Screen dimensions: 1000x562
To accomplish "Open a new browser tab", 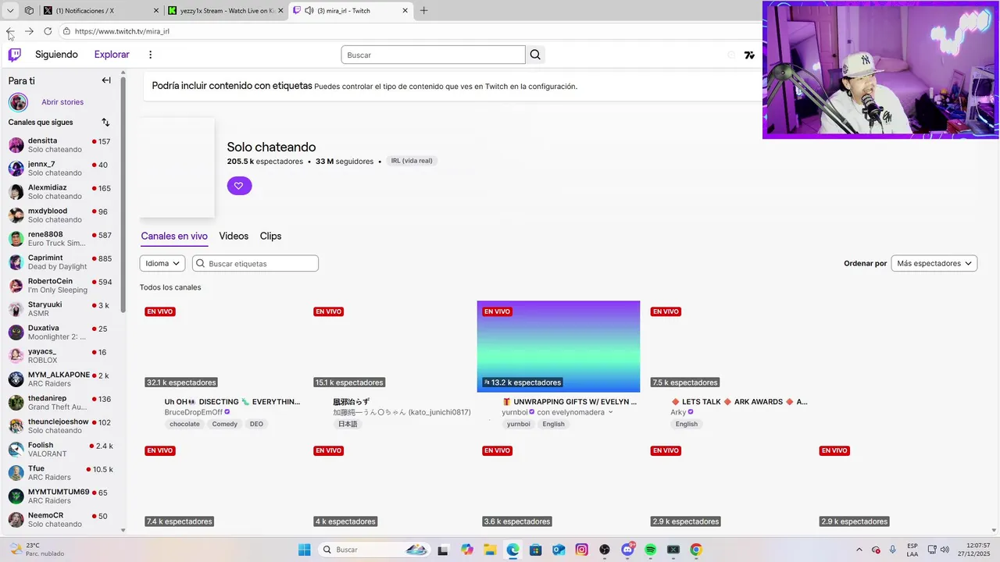I will [423, 11].
